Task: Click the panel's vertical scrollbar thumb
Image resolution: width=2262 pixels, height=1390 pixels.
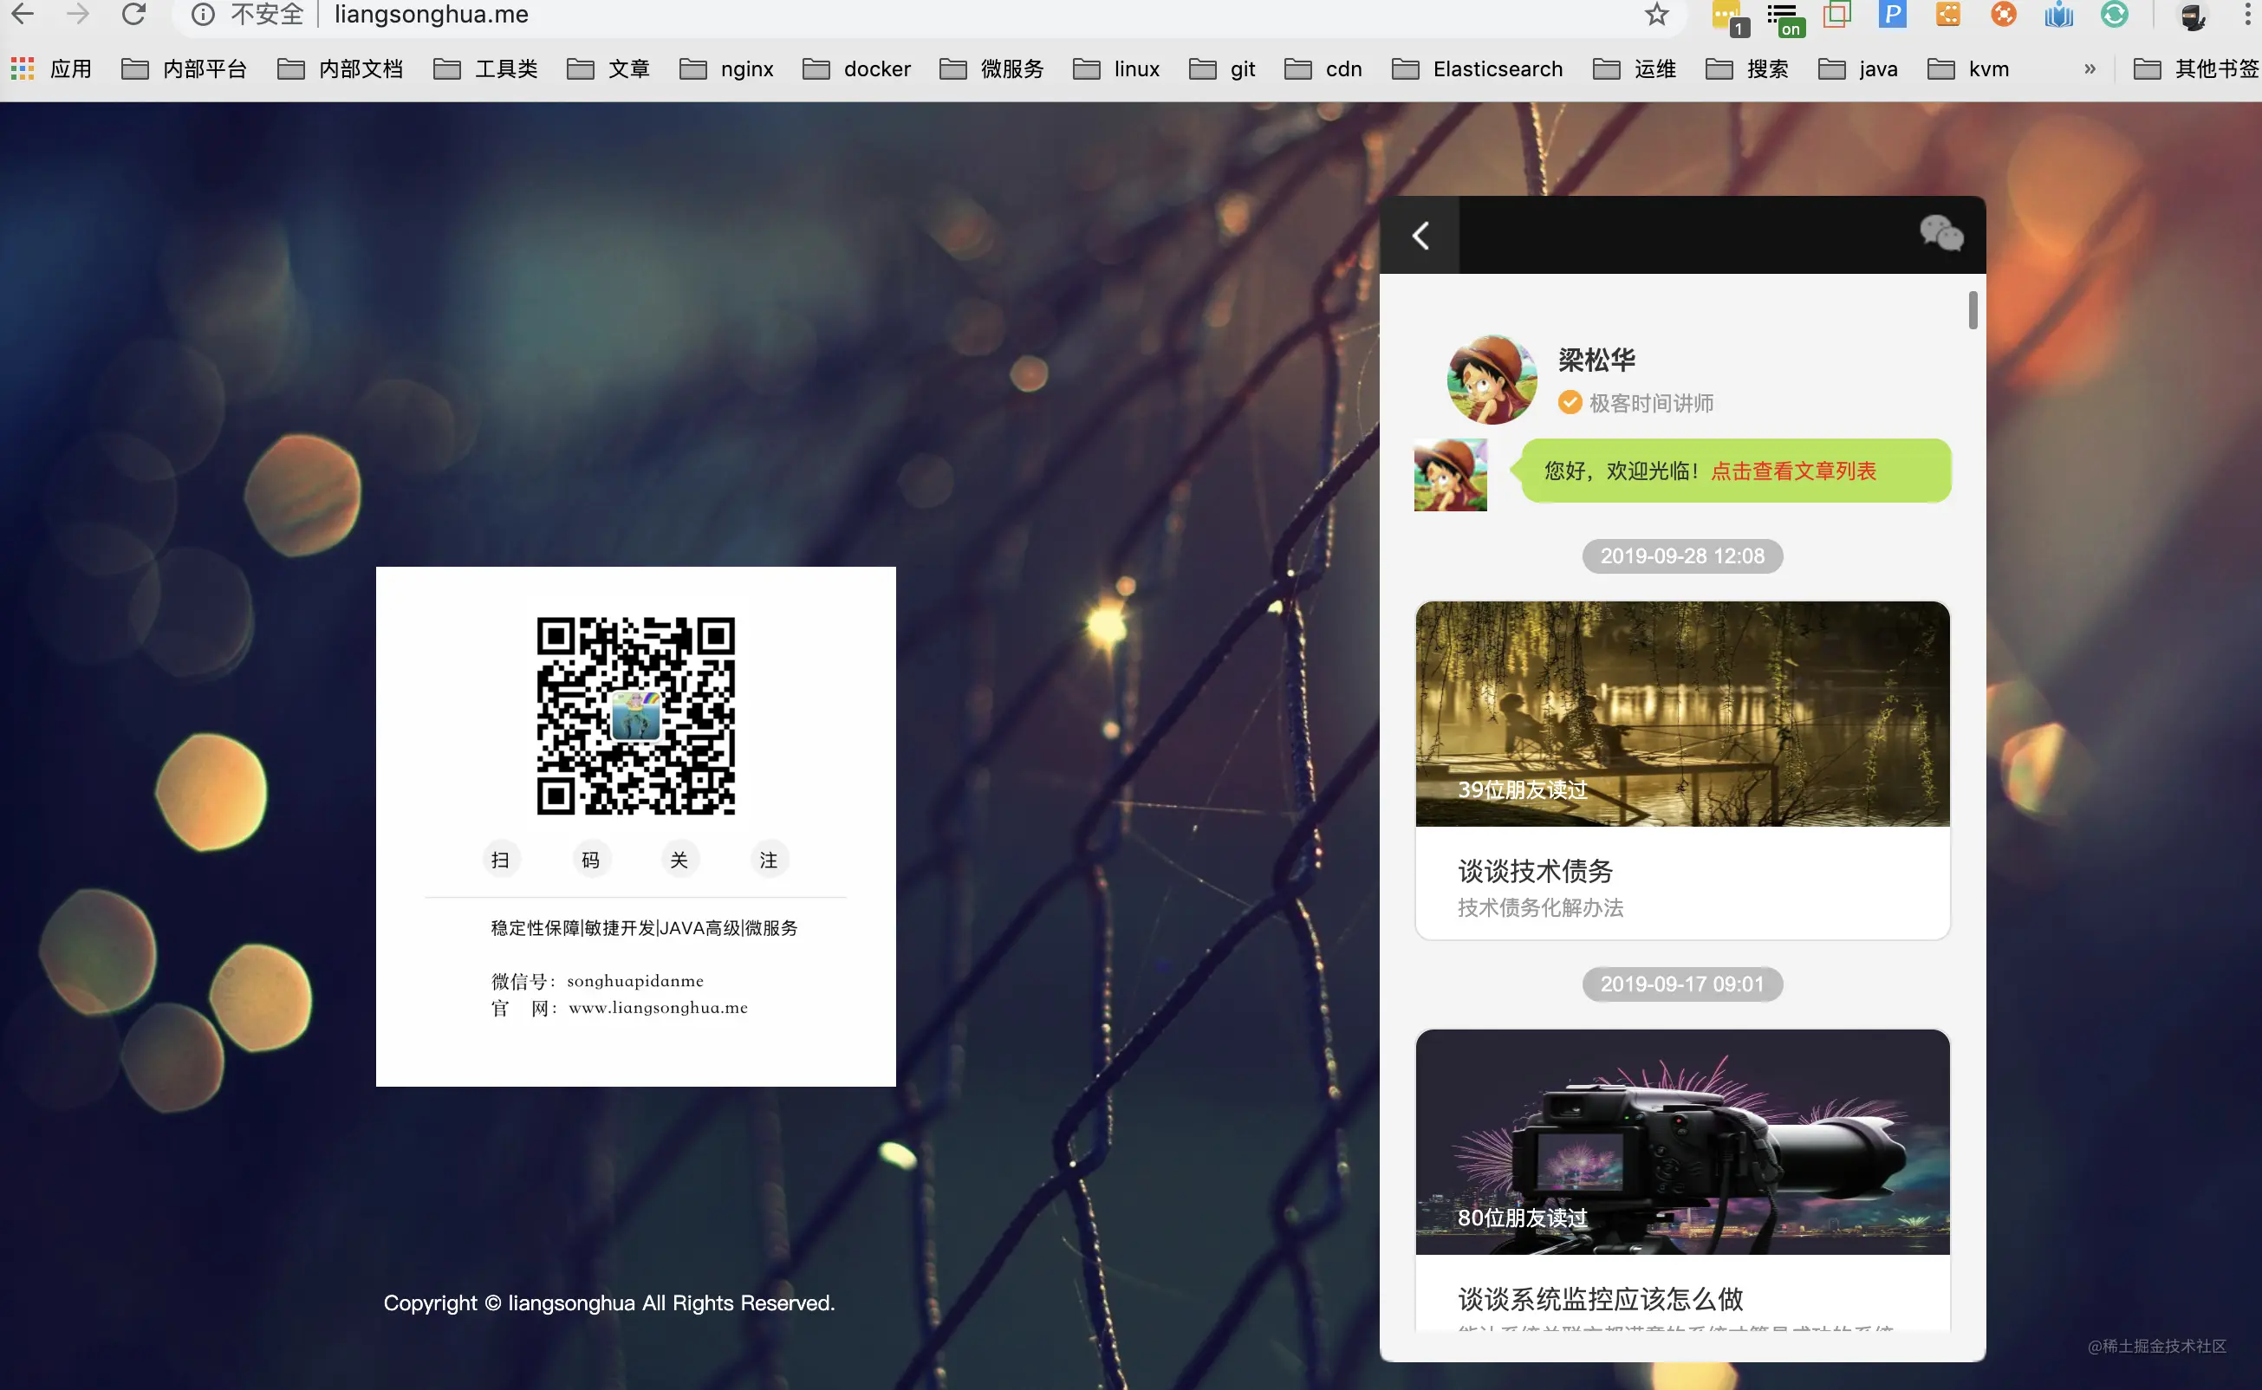Action: (x=1973, y=310)
